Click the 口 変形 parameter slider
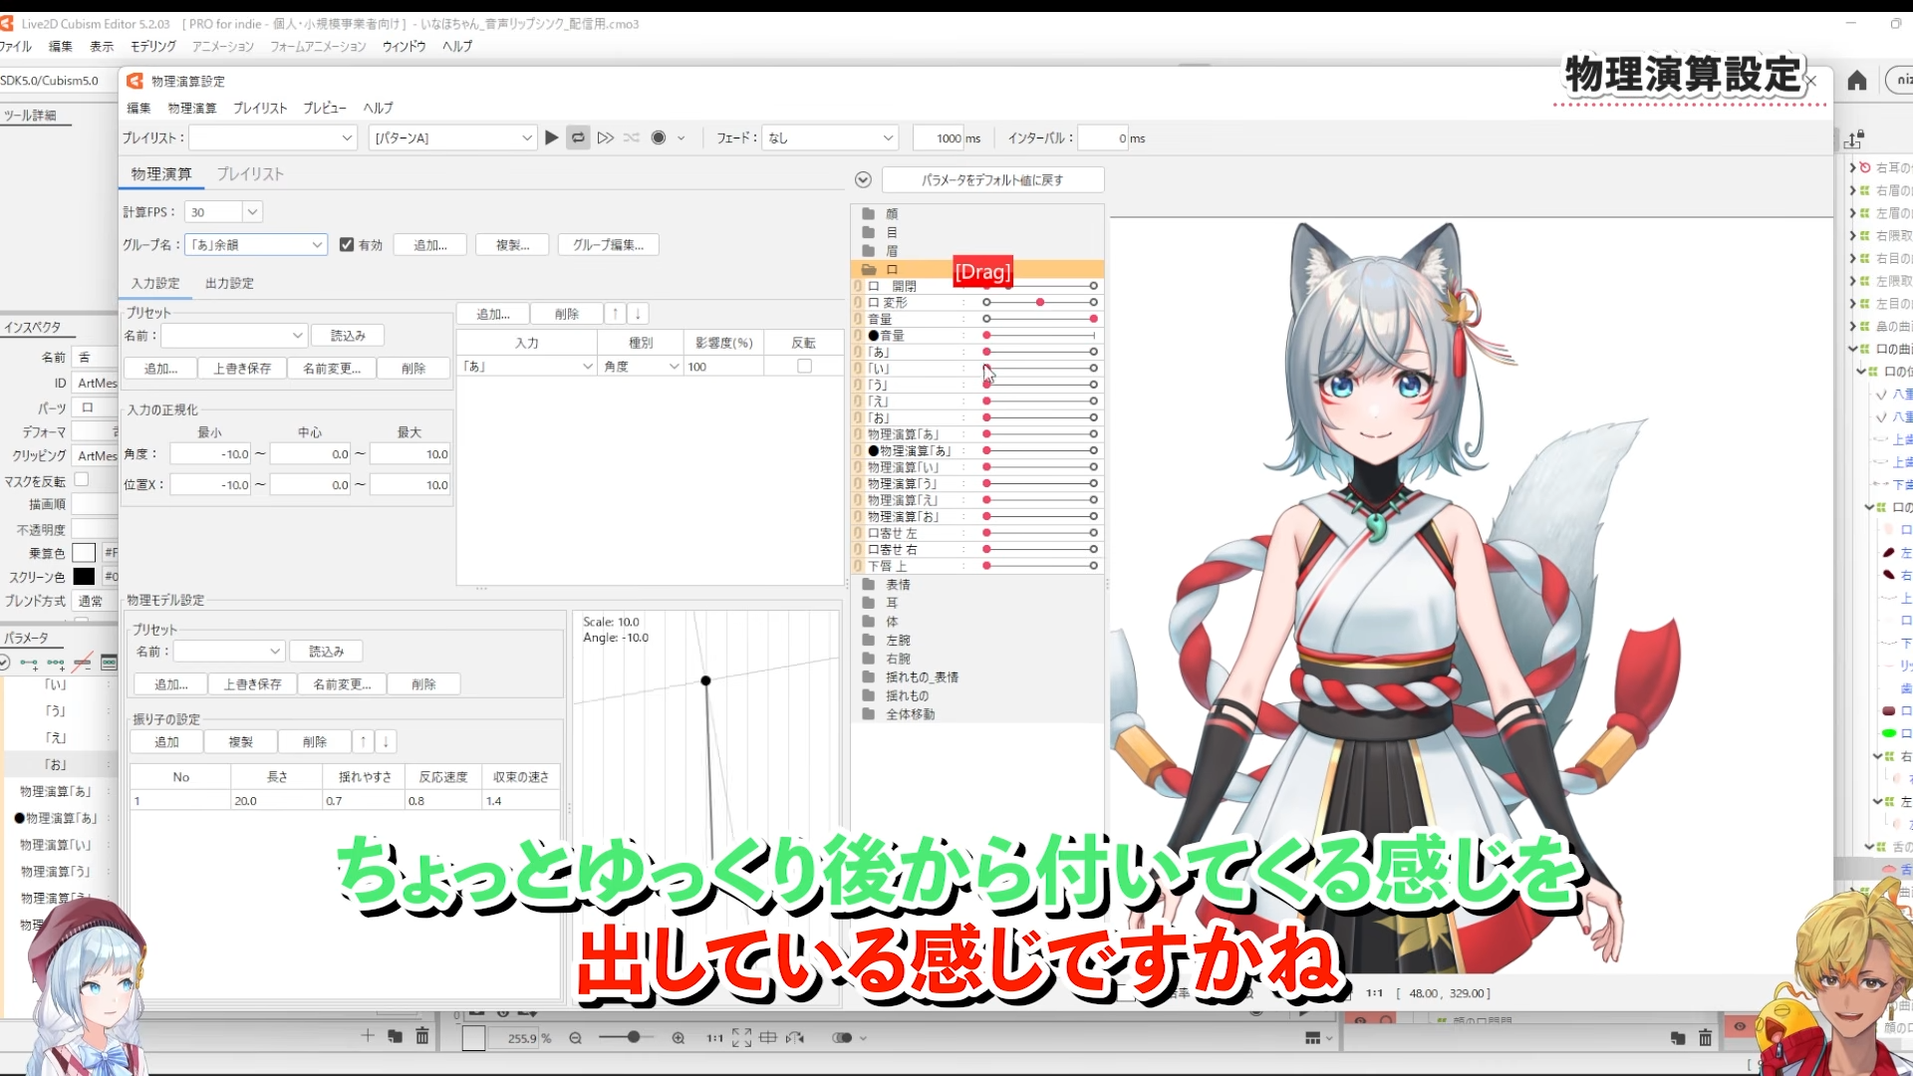The width and height of the screenshot is (1913, 1076). 1039,302
